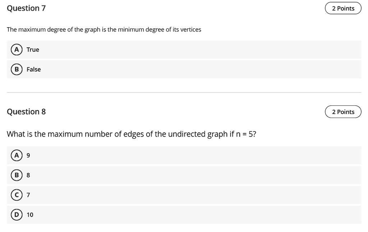Choose False for Question 7

[x=34, y=69]
